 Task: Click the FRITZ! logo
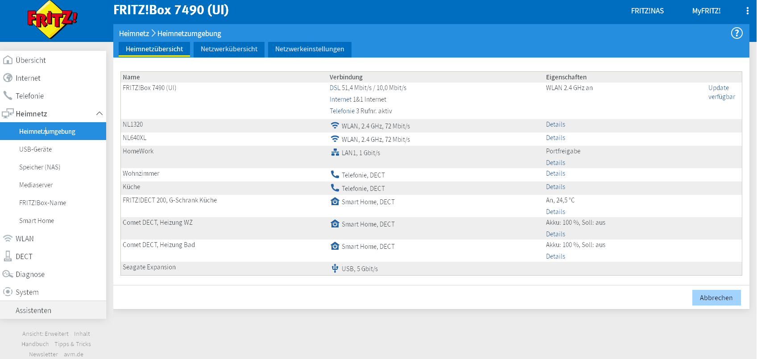52,20
